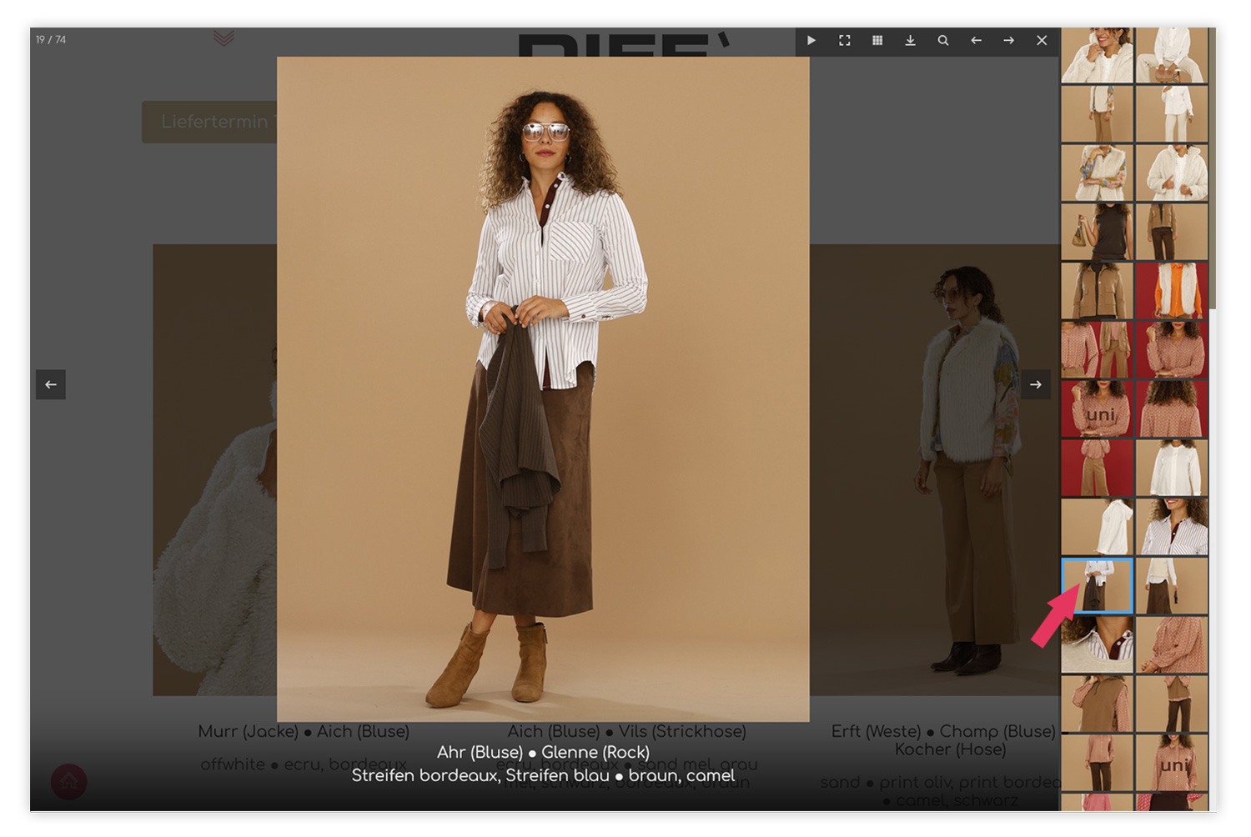
Task: Go to previous image via left side arrow
Action: 51,384
